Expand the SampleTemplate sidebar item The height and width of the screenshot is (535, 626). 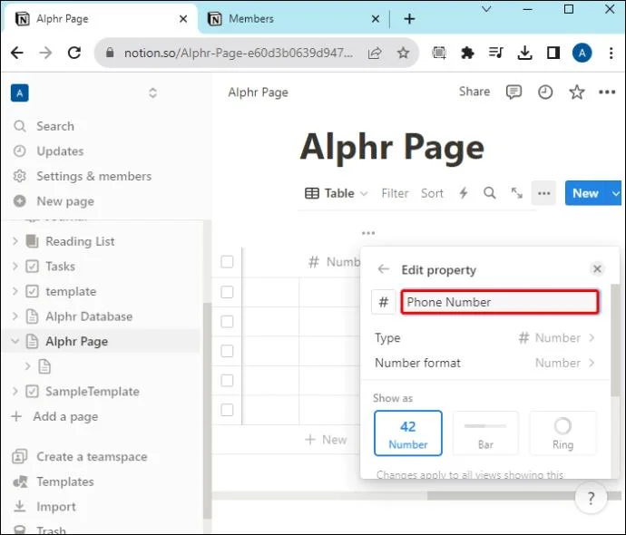tap(15, 392)
